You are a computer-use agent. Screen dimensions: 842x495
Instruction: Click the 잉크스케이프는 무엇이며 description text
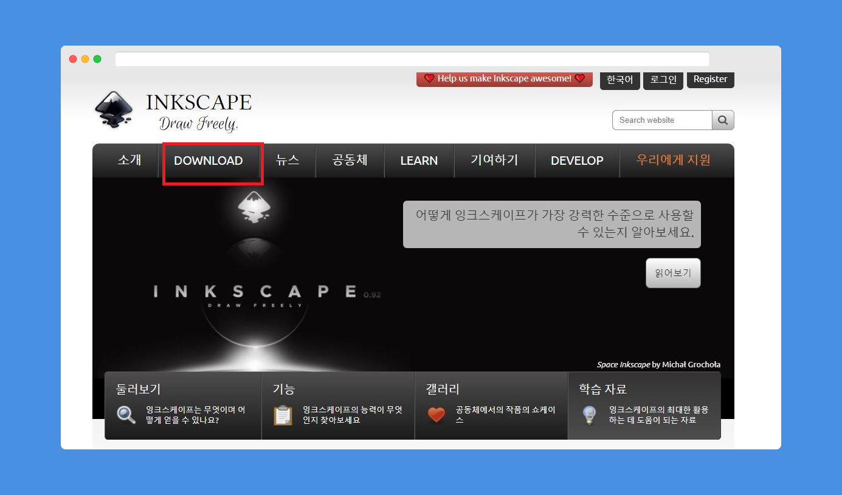click(196, 415)
